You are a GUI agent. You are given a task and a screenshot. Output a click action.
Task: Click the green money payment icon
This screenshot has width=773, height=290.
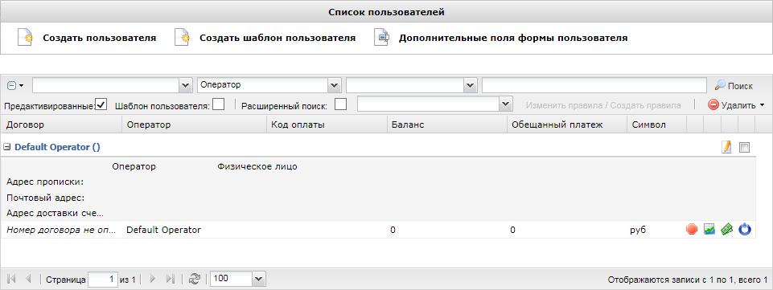click(x=726, y=229)
